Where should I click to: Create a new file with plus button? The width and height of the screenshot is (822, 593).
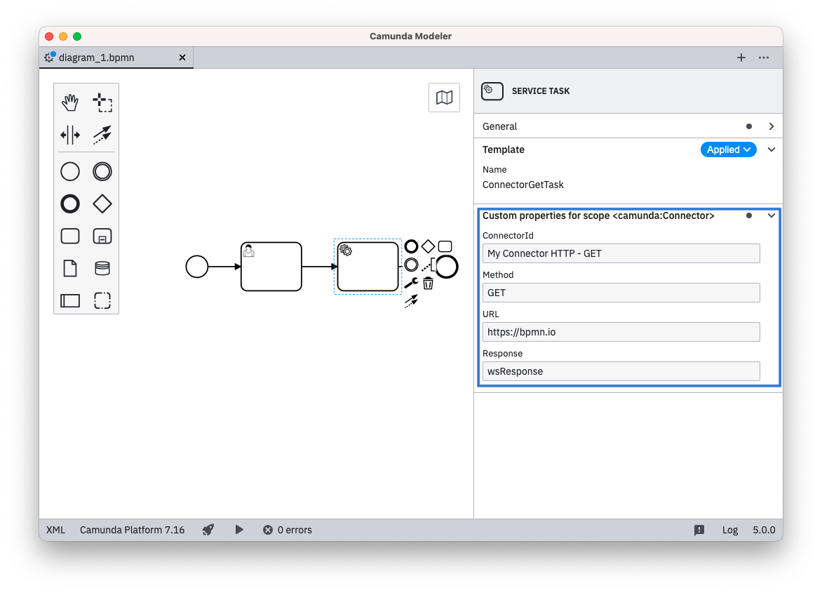click(x=741, y=58)
